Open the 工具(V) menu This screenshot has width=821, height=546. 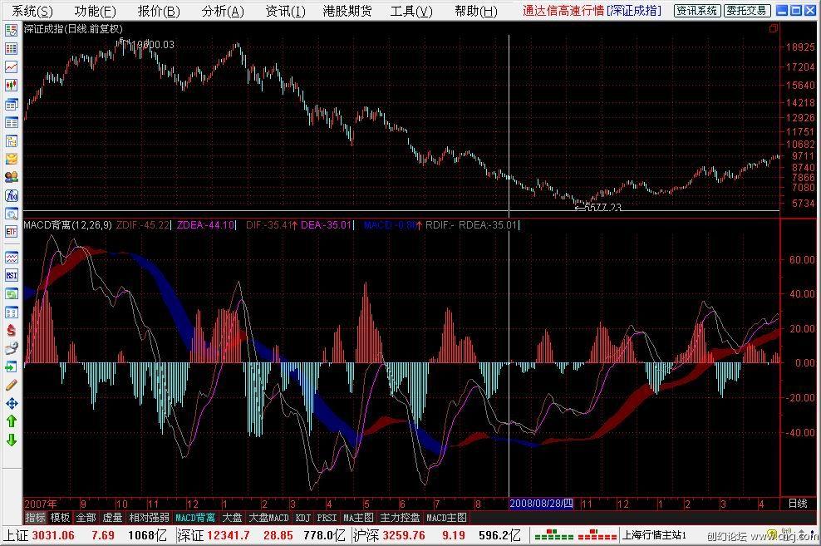coord(411,11)
